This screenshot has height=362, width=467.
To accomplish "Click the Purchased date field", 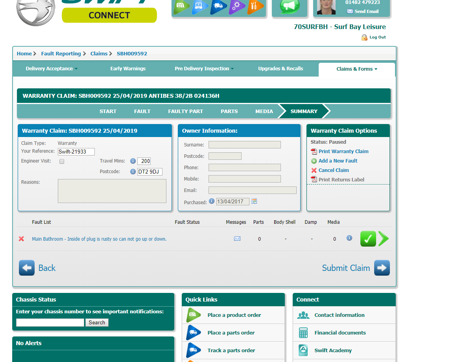I will click(233, 201).
